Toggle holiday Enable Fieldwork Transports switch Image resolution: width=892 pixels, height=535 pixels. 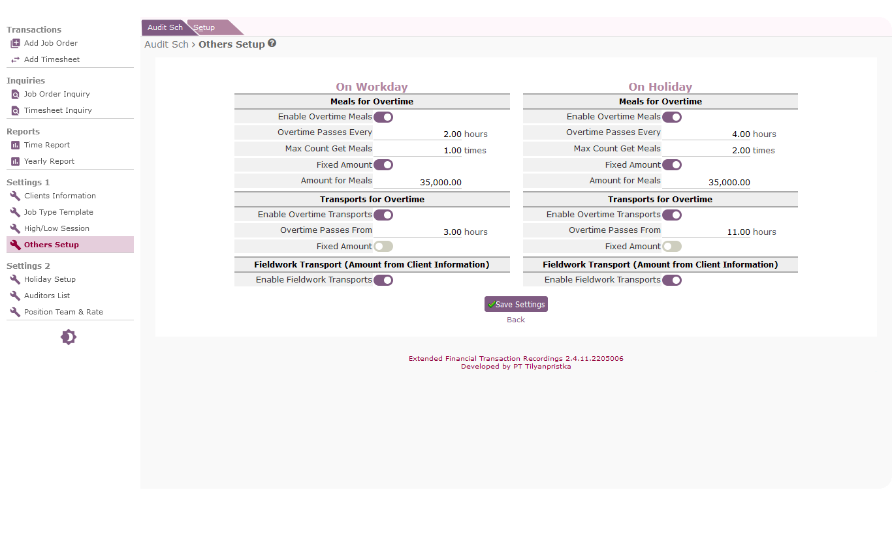pos(672,281)
